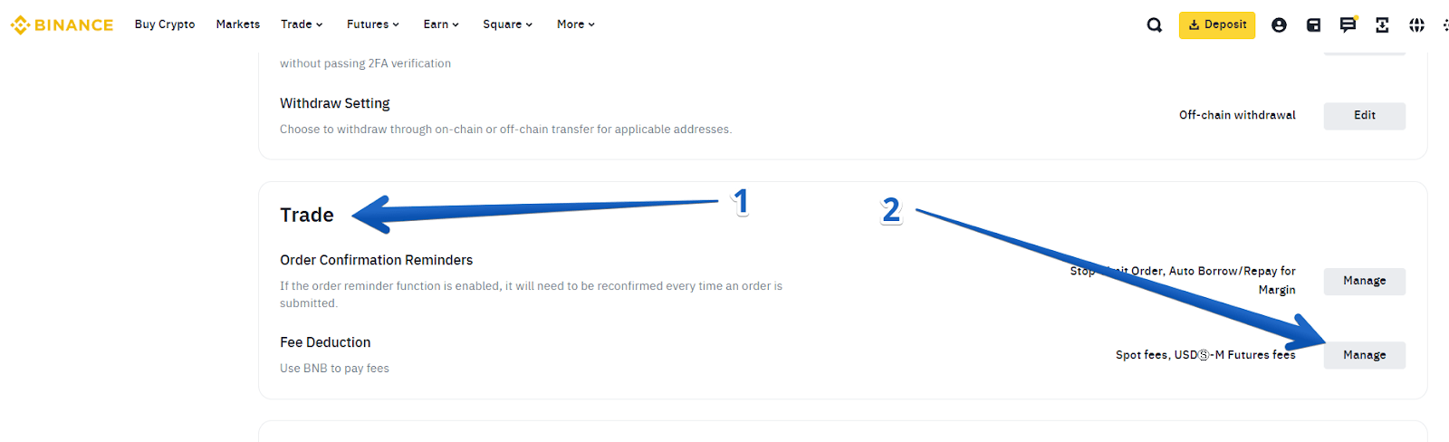Image resolution: width=1449 pixels, height=442 pixels.
Task: Expand the Trade dropdown menu
Action: coord(302,24)
